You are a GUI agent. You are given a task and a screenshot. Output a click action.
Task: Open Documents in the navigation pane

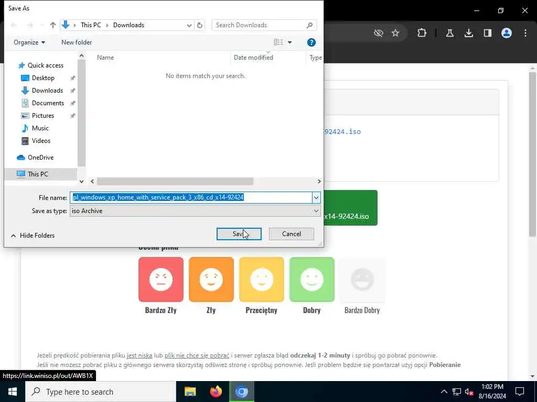[48, 103]
